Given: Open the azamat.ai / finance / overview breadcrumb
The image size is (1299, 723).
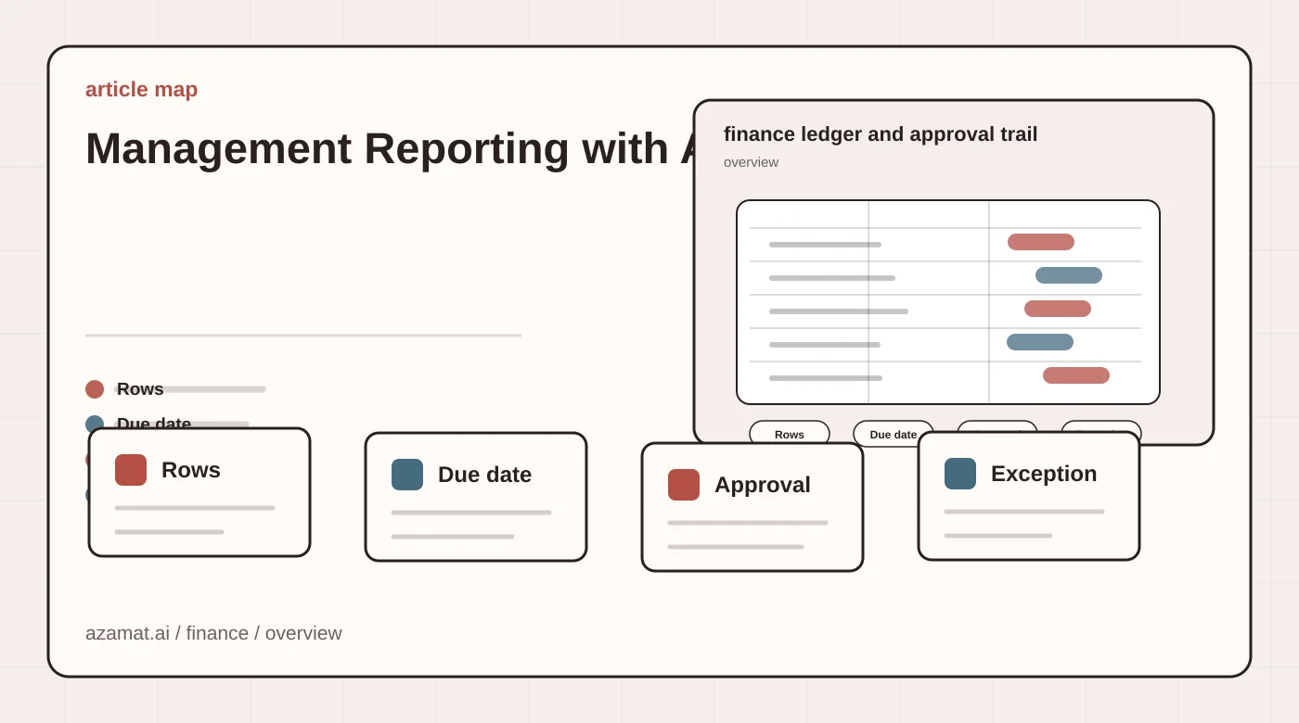Looking at the screenshot, I should point(213,633).
